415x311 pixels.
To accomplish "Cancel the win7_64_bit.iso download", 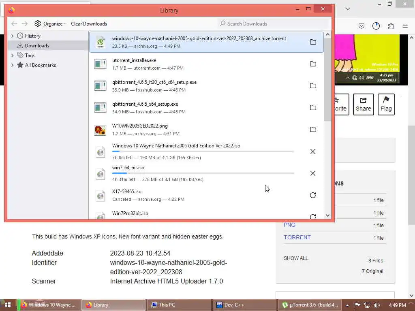I will (313, 173).
